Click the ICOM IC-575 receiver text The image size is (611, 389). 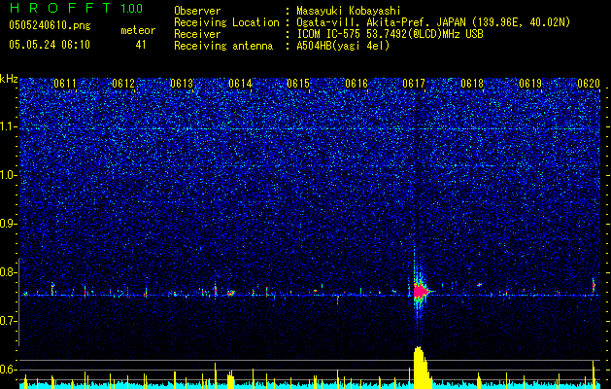pyautogui.click(x=390, y=34)
